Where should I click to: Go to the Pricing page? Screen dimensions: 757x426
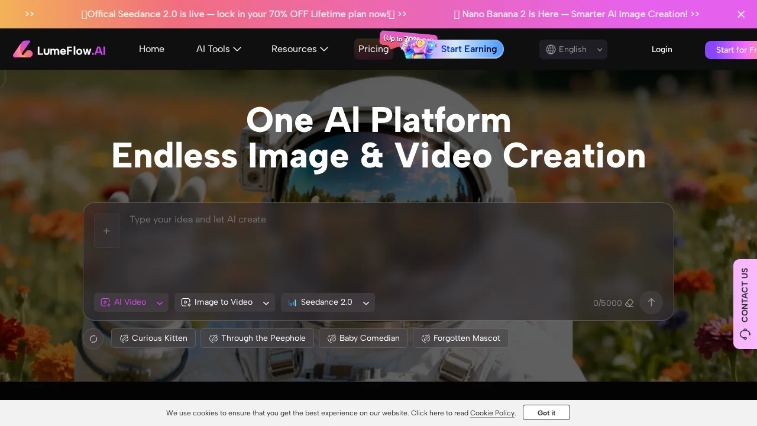point(373,49)
